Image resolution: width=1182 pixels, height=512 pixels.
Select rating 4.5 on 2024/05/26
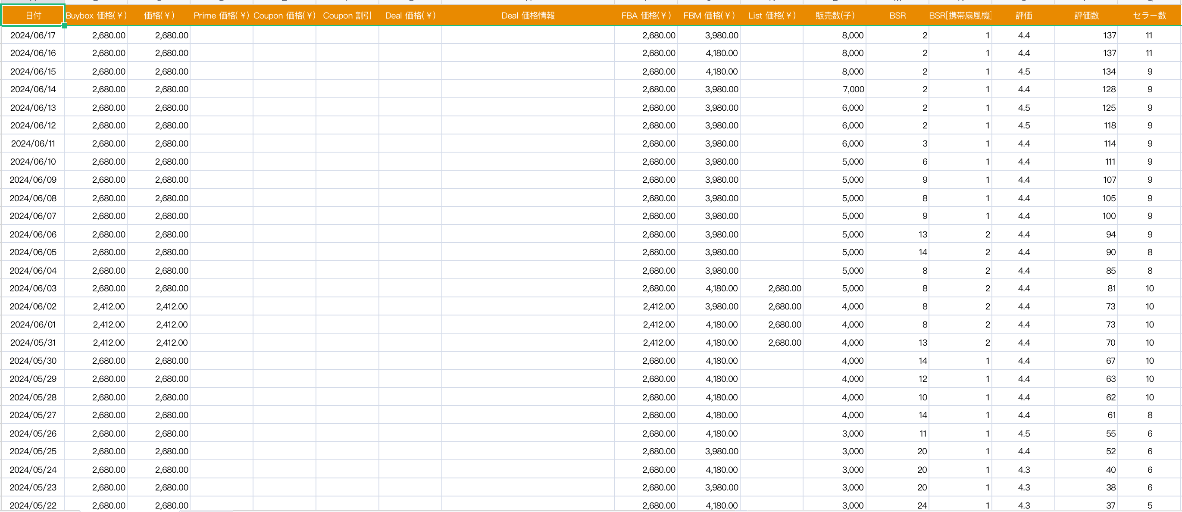(1023, 433)
